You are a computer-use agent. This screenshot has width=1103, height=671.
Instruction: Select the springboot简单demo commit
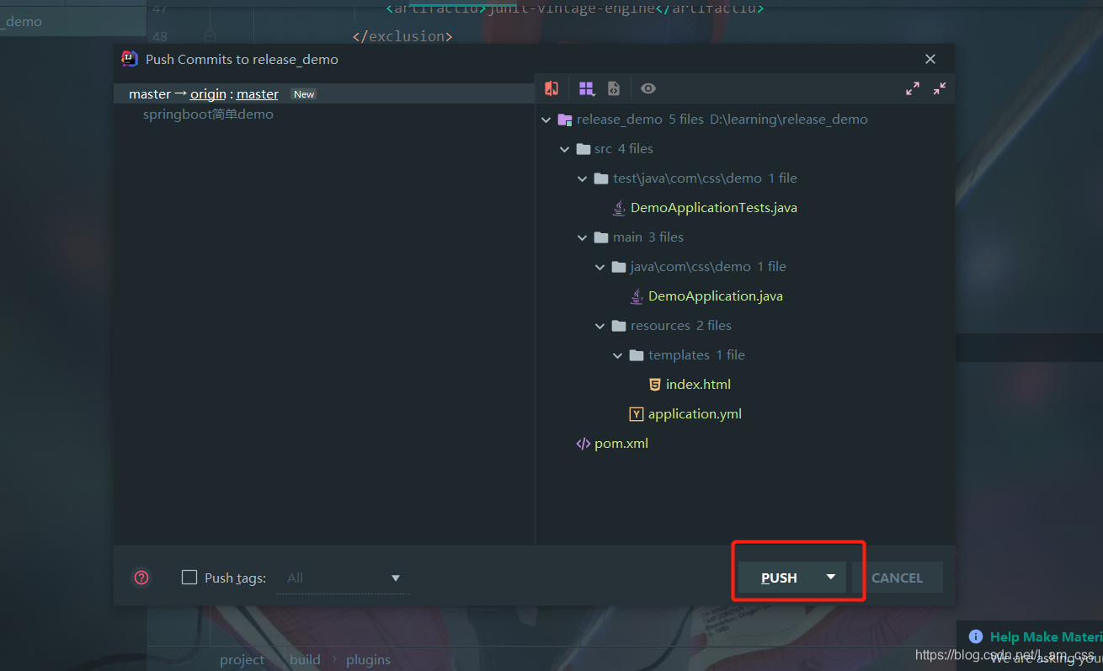click(208, 114)
